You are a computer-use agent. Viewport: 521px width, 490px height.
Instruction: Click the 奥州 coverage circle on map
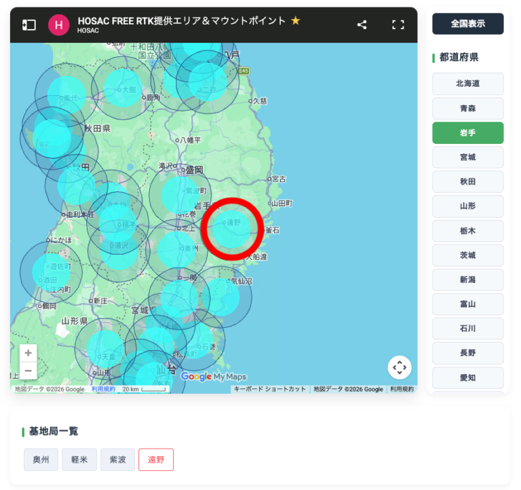177,250
